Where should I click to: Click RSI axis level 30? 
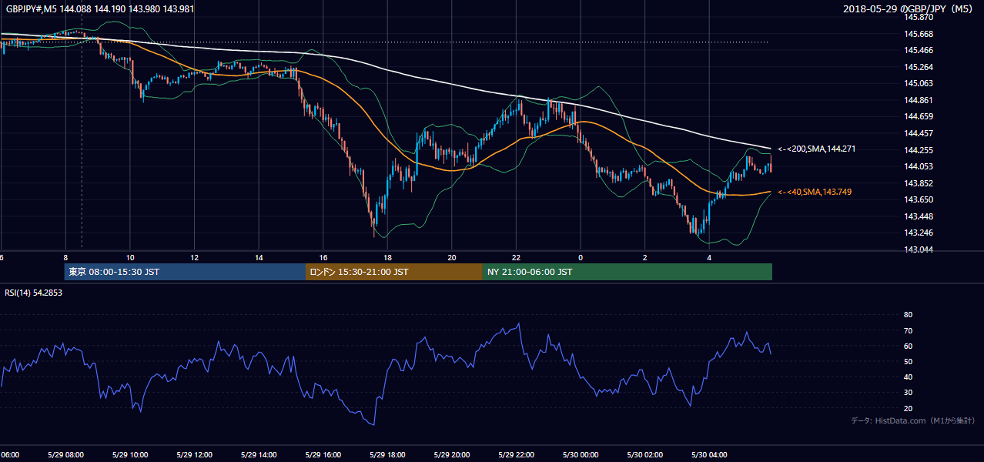pyautogui.click(x=908, y=393)
